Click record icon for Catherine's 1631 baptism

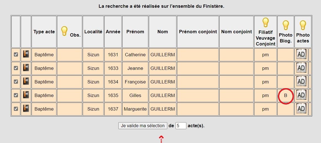tap(26, 55)
